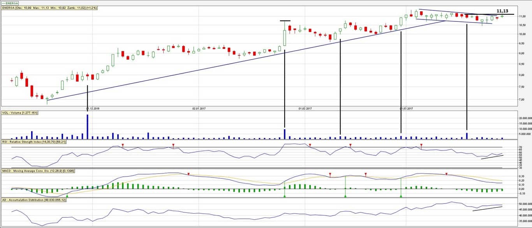Select the 11,13 price annotation text
Screen dimensions: 532x228
click(502, 11)
